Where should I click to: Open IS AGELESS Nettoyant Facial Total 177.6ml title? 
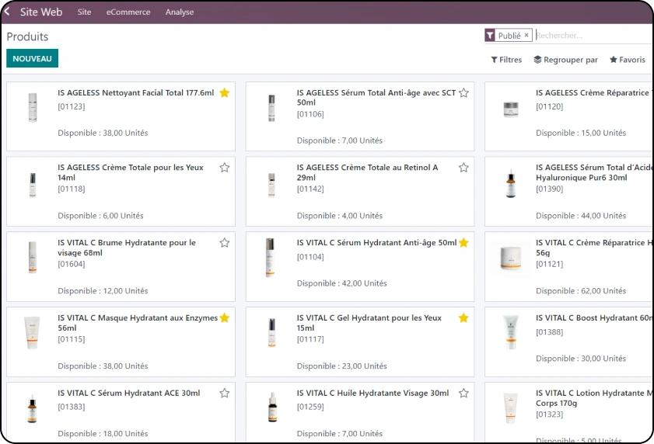135,93
